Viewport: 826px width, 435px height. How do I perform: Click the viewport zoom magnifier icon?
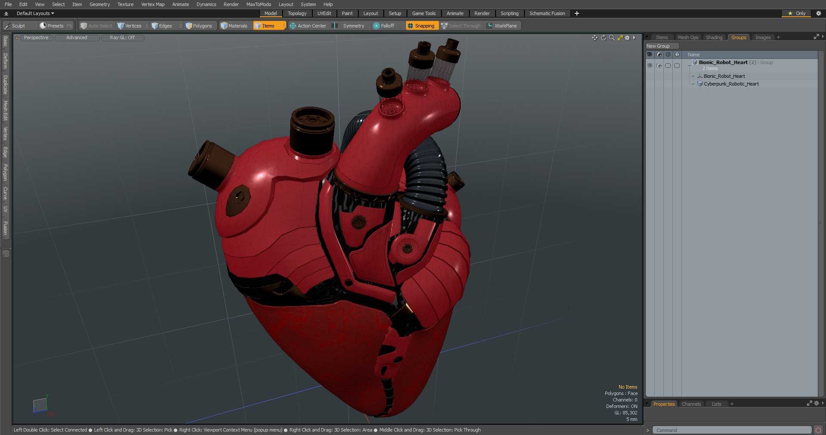point(612,38)
